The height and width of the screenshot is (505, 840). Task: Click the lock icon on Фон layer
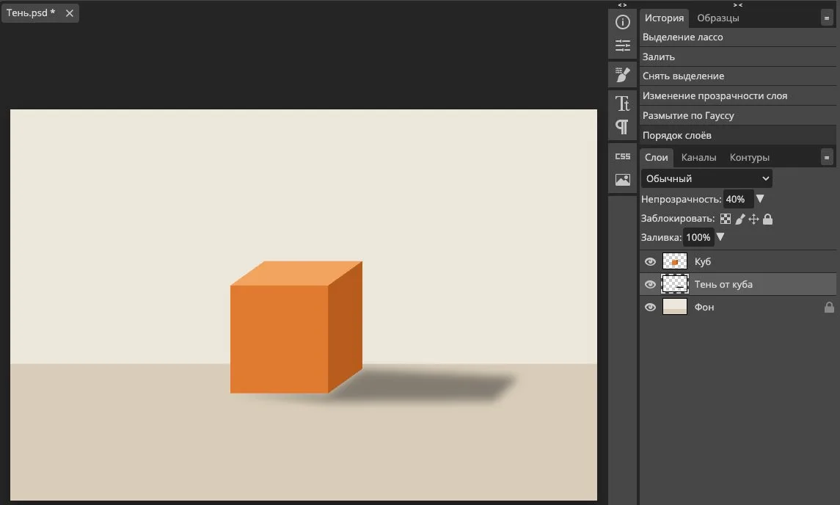pyautogui.click(x=829, y=307)
